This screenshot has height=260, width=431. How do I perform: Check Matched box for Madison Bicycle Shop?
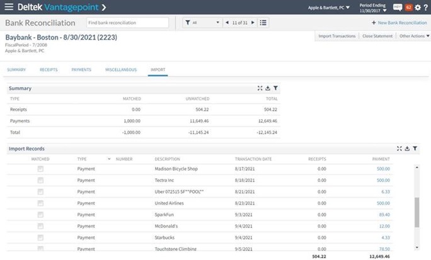point(40,169)
